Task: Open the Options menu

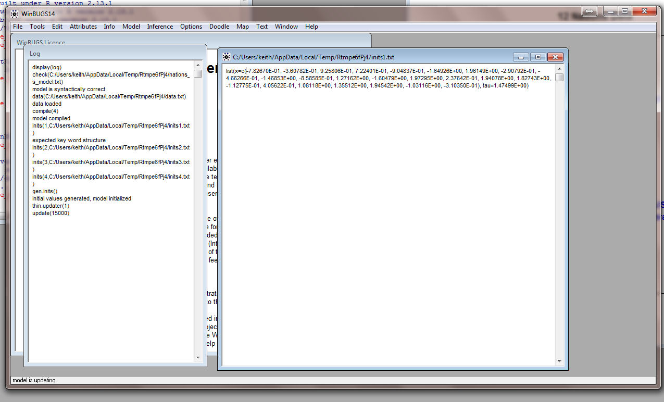Action: tap(191, 27)
